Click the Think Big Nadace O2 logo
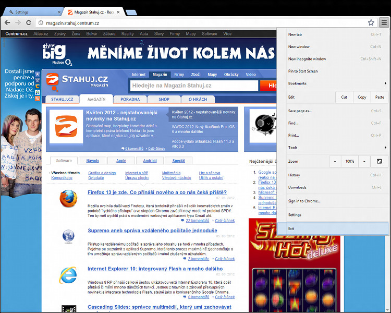Viewport: 391px width, 313px height. pyautogui.click(x=57, y=54)
